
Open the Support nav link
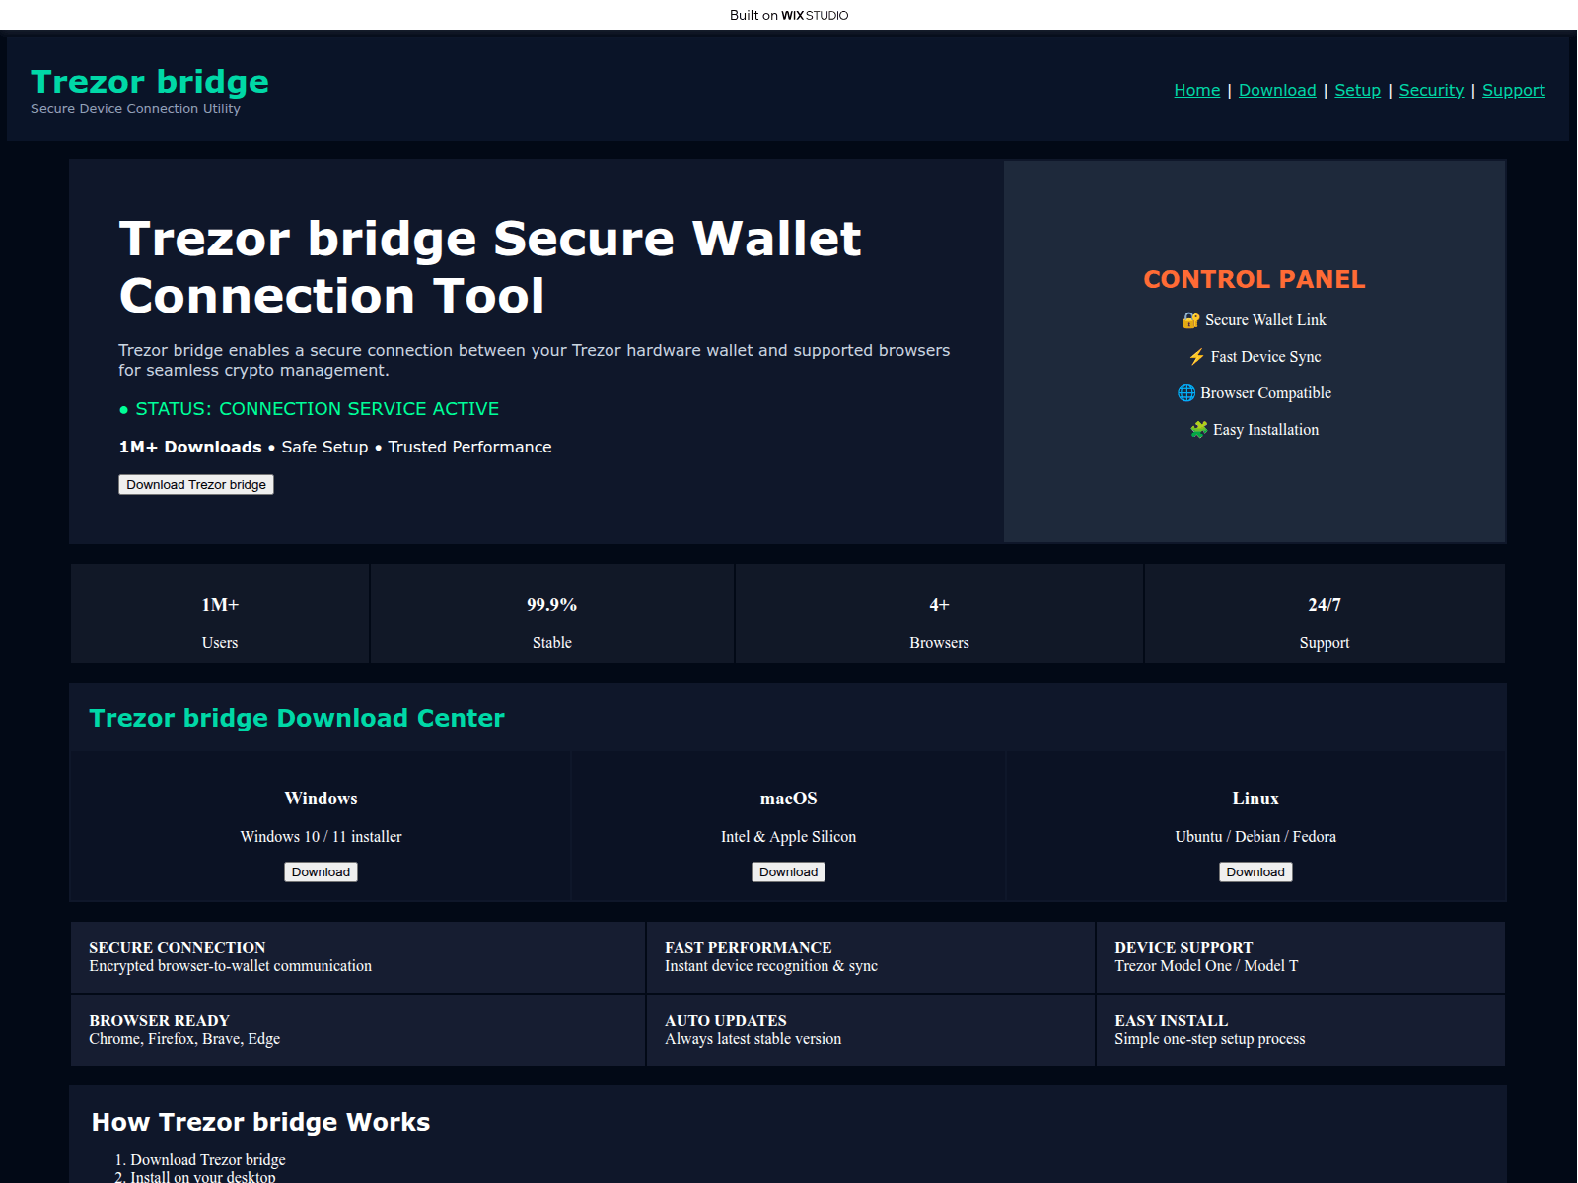tap(1514, 90)
